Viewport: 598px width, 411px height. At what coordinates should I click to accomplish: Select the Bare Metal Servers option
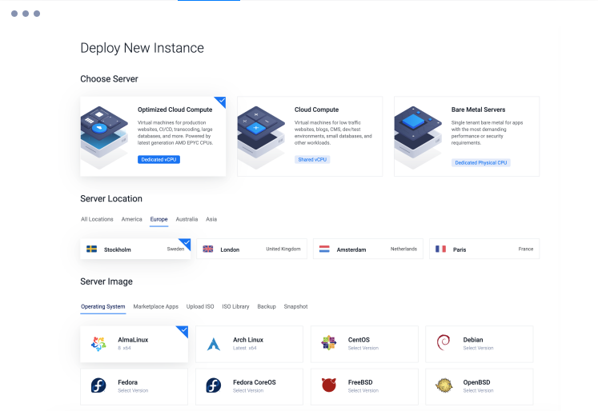click(x=467, y=137)
